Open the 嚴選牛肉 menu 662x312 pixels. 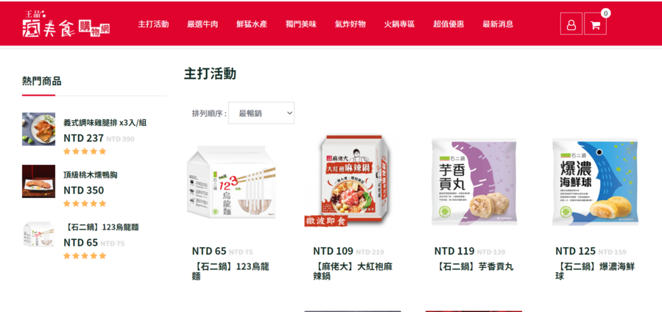pyautogui.click(x=203, y=24)
